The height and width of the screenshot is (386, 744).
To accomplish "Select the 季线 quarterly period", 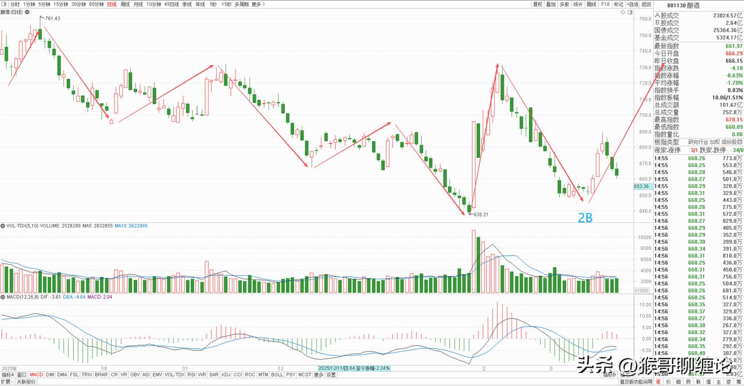I will 187,4.
